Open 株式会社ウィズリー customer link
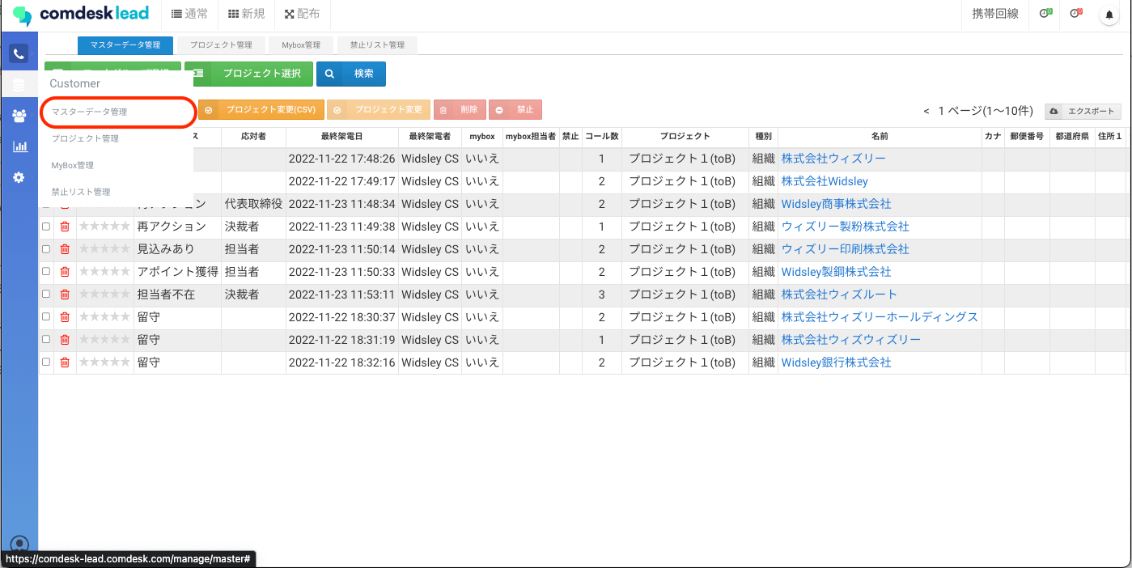The image size is (1132, 568). pos(833,159)
